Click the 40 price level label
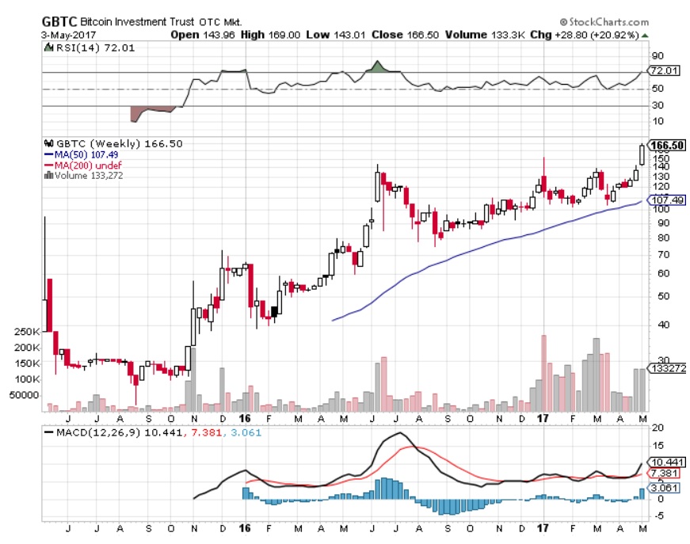Screen dimensions: 690x544 pos(664,325)
